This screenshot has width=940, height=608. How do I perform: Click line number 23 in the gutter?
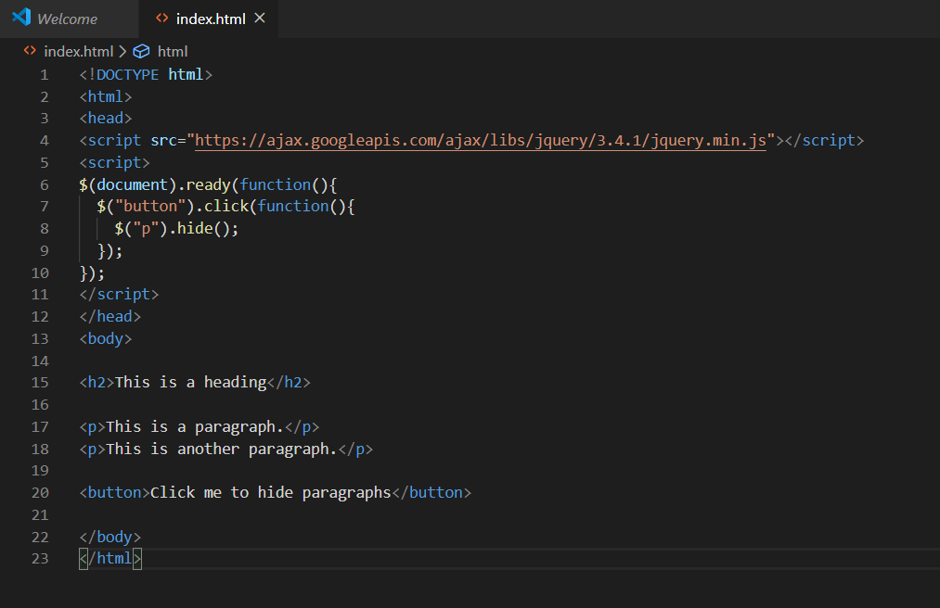(x=40, y=558)
